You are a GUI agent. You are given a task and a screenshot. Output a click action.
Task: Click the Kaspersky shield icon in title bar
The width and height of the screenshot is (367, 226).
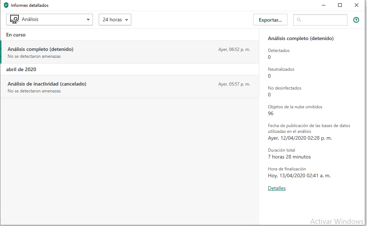6,5
